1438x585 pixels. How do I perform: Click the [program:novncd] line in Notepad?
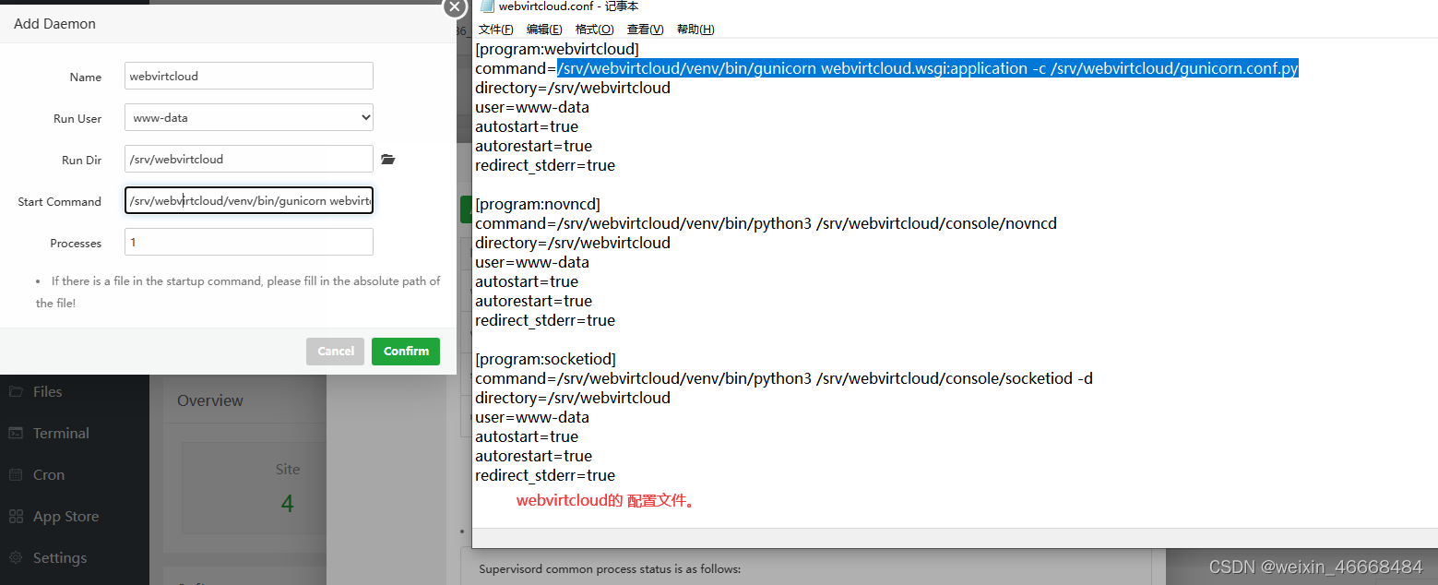(x=538, y=204)
